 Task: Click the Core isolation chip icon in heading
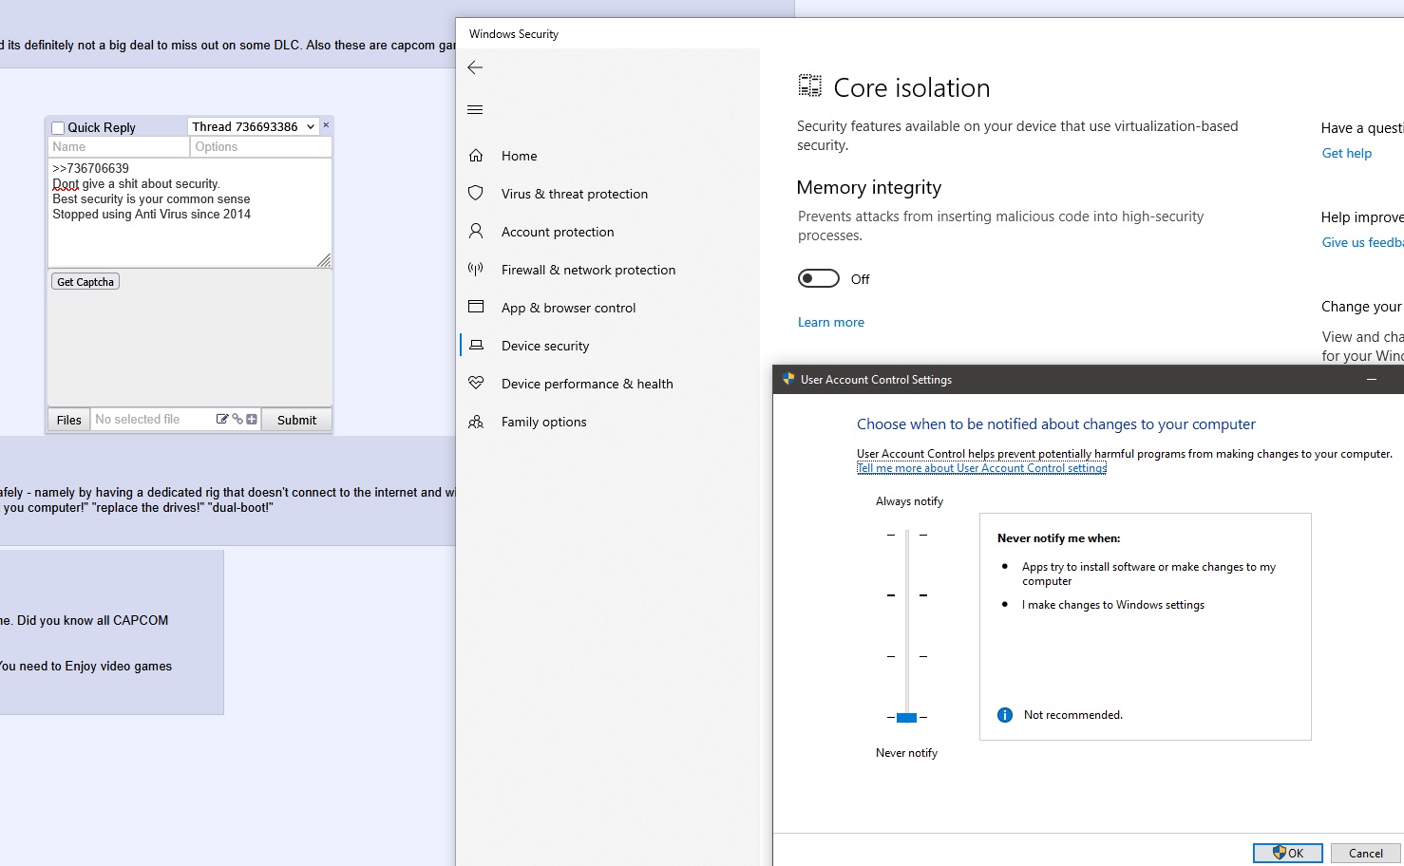point(809,86)
